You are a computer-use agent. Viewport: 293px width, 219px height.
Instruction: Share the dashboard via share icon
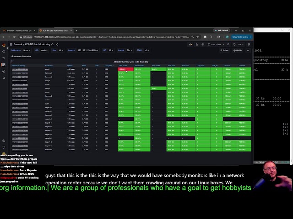pos(57,45)
